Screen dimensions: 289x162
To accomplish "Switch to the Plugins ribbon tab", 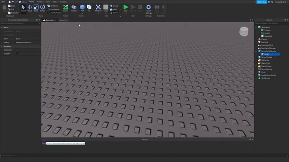I will pyautogui.click(x=63, y=2).
